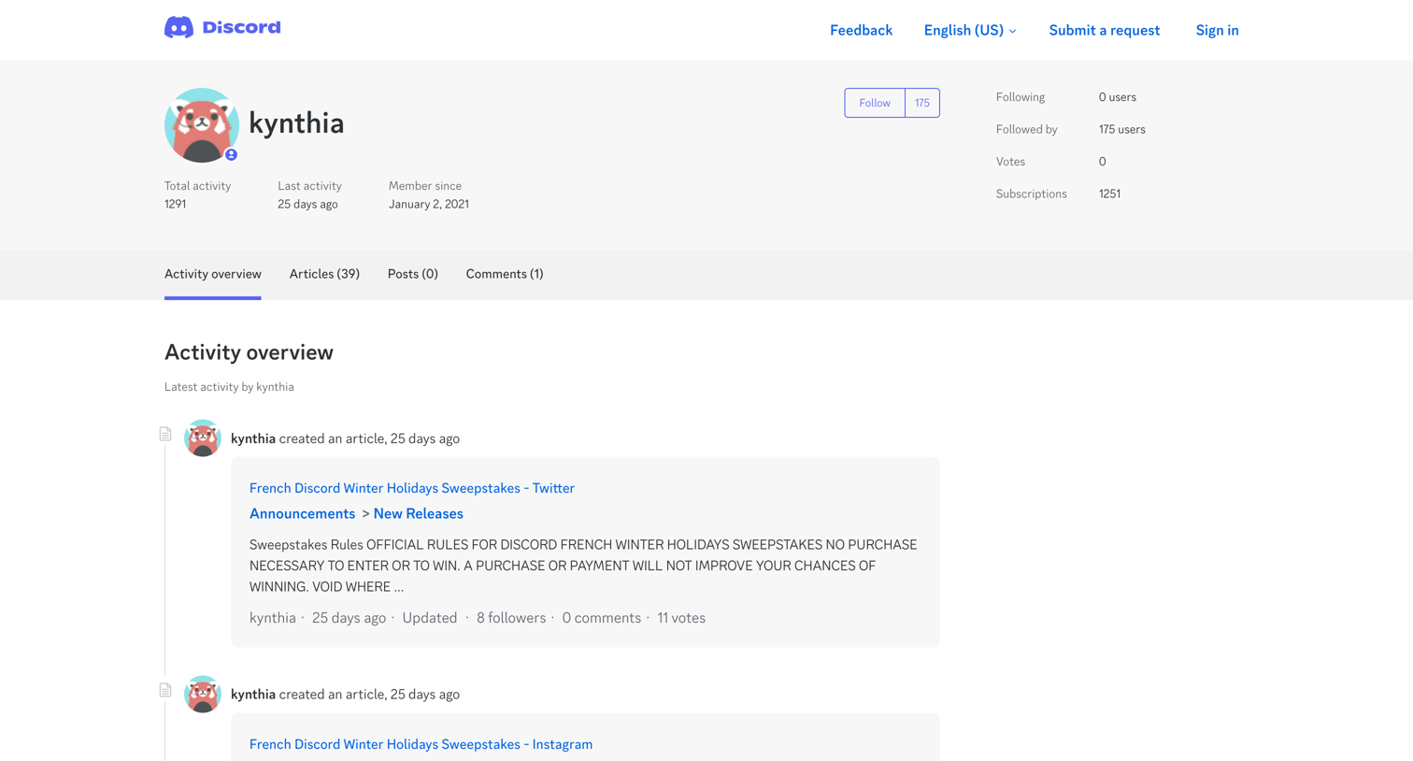
Task: Click Total activity value "1291"
Action: [175, 204]
